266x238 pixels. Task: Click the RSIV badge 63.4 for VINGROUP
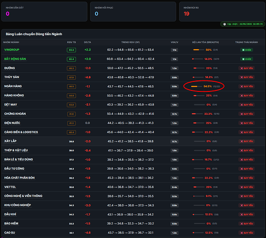72,50
